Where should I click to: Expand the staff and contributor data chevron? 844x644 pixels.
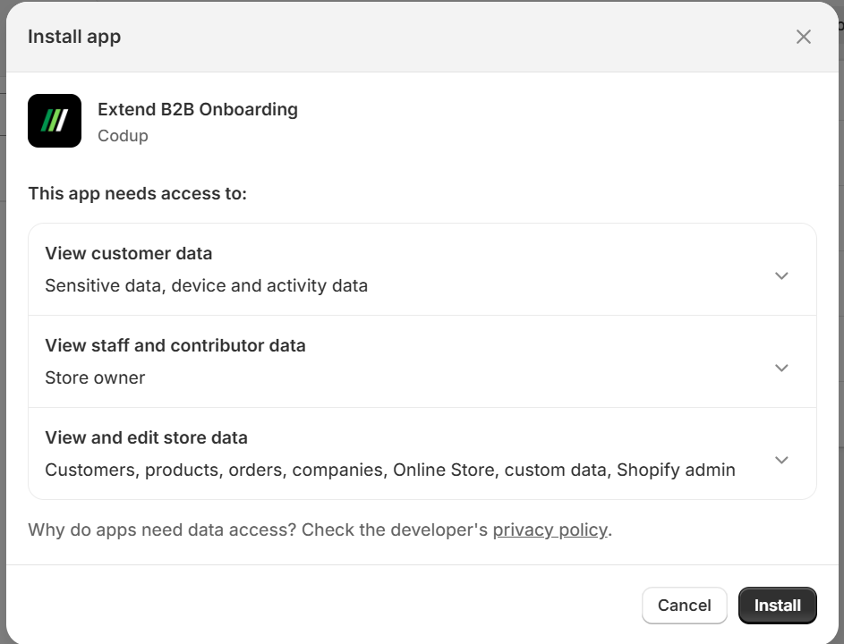[x=781, y=368]
